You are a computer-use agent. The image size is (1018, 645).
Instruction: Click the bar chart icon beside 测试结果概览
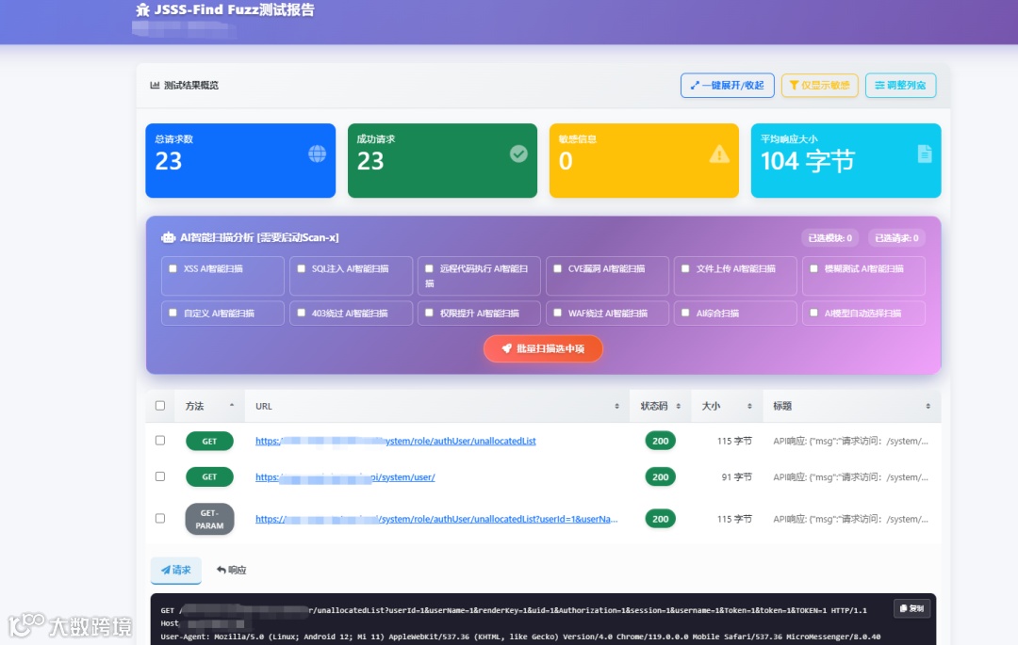155,85
